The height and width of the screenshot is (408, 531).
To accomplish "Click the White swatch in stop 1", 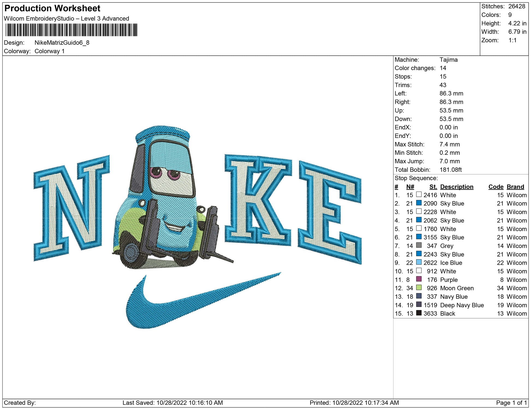I will [x=419, y=195].
